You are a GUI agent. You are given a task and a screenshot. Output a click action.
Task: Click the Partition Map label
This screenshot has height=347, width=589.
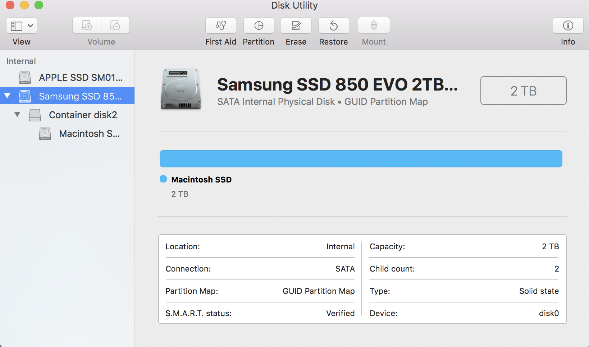(192, 291)
